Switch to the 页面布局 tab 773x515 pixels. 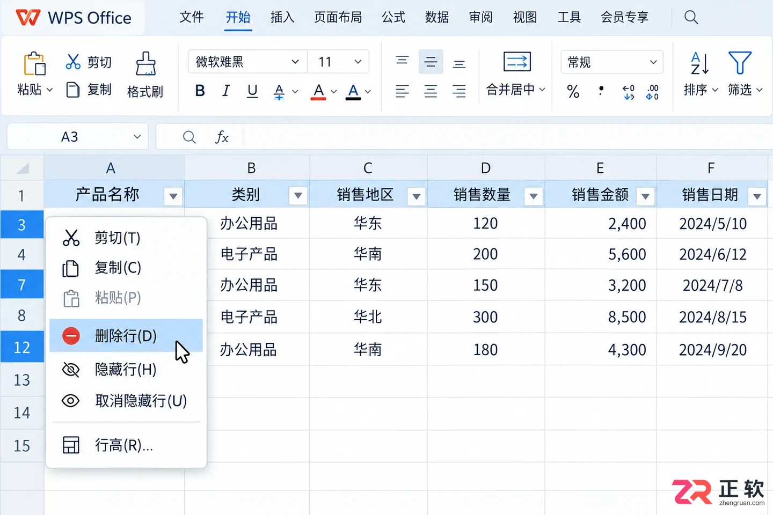point(338,17)
